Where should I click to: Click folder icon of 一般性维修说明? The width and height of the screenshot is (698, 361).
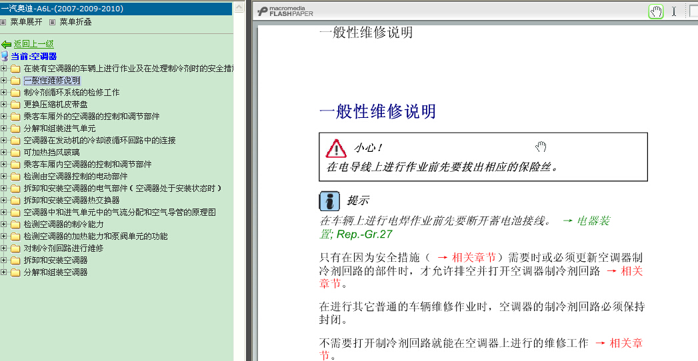(x=15, y=81)
